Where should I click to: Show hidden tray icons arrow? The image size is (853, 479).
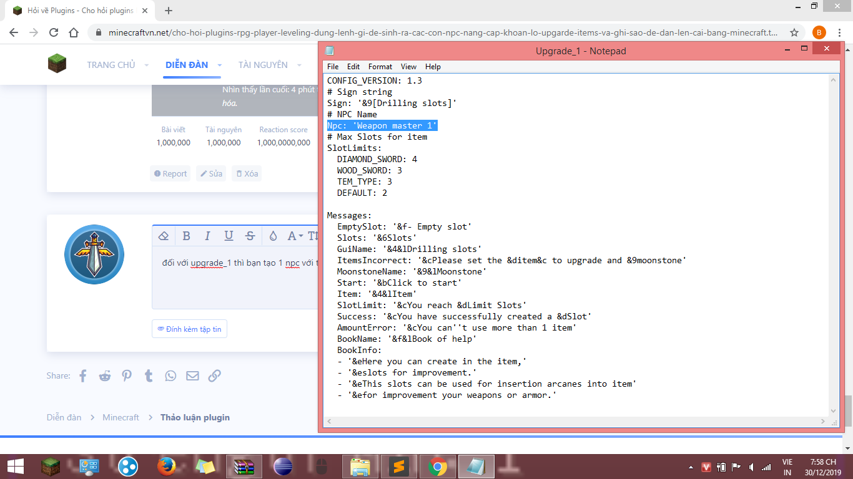point(691,467)
